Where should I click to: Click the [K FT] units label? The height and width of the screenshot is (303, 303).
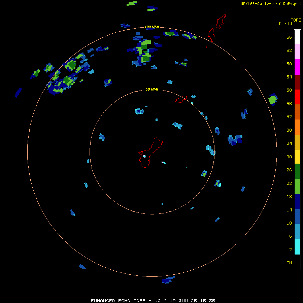tap(284, 23)
